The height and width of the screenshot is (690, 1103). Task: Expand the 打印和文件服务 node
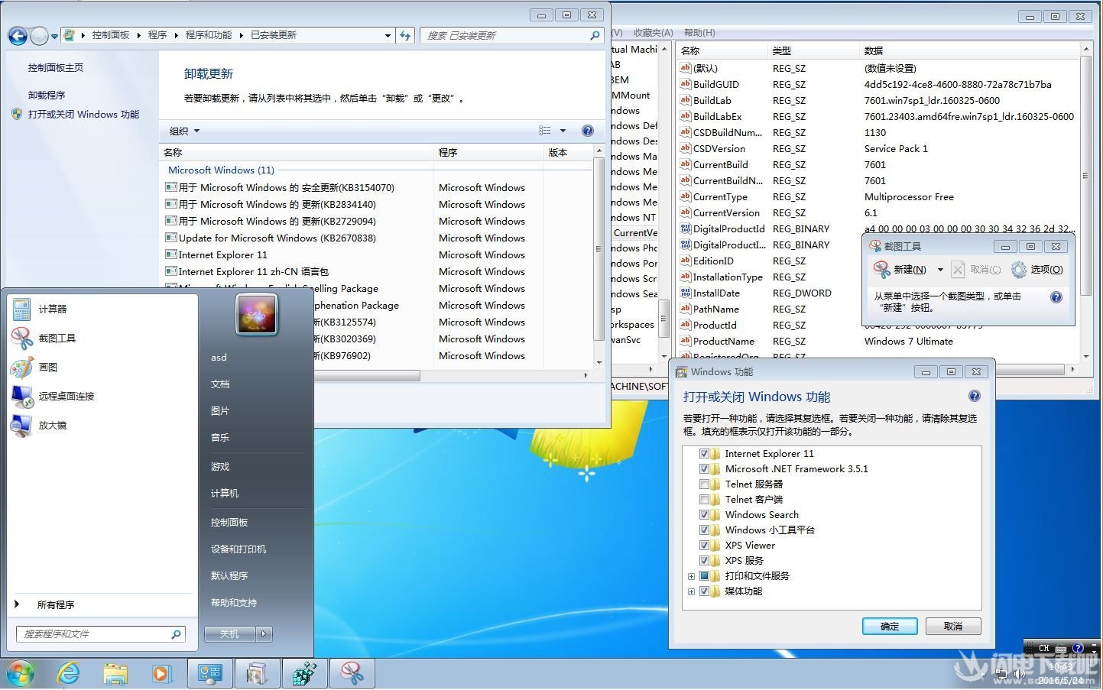692,575
